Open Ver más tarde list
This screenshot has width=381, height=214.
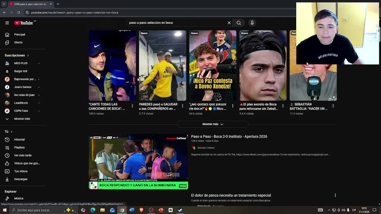point(23,155)
